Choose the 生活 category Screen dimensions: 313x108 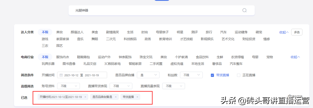tap(130, 32)
